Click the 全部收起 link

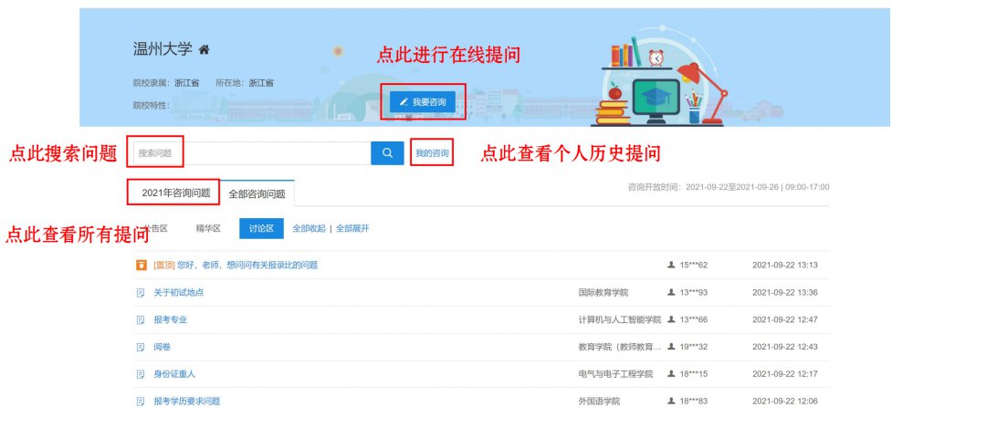309,228
